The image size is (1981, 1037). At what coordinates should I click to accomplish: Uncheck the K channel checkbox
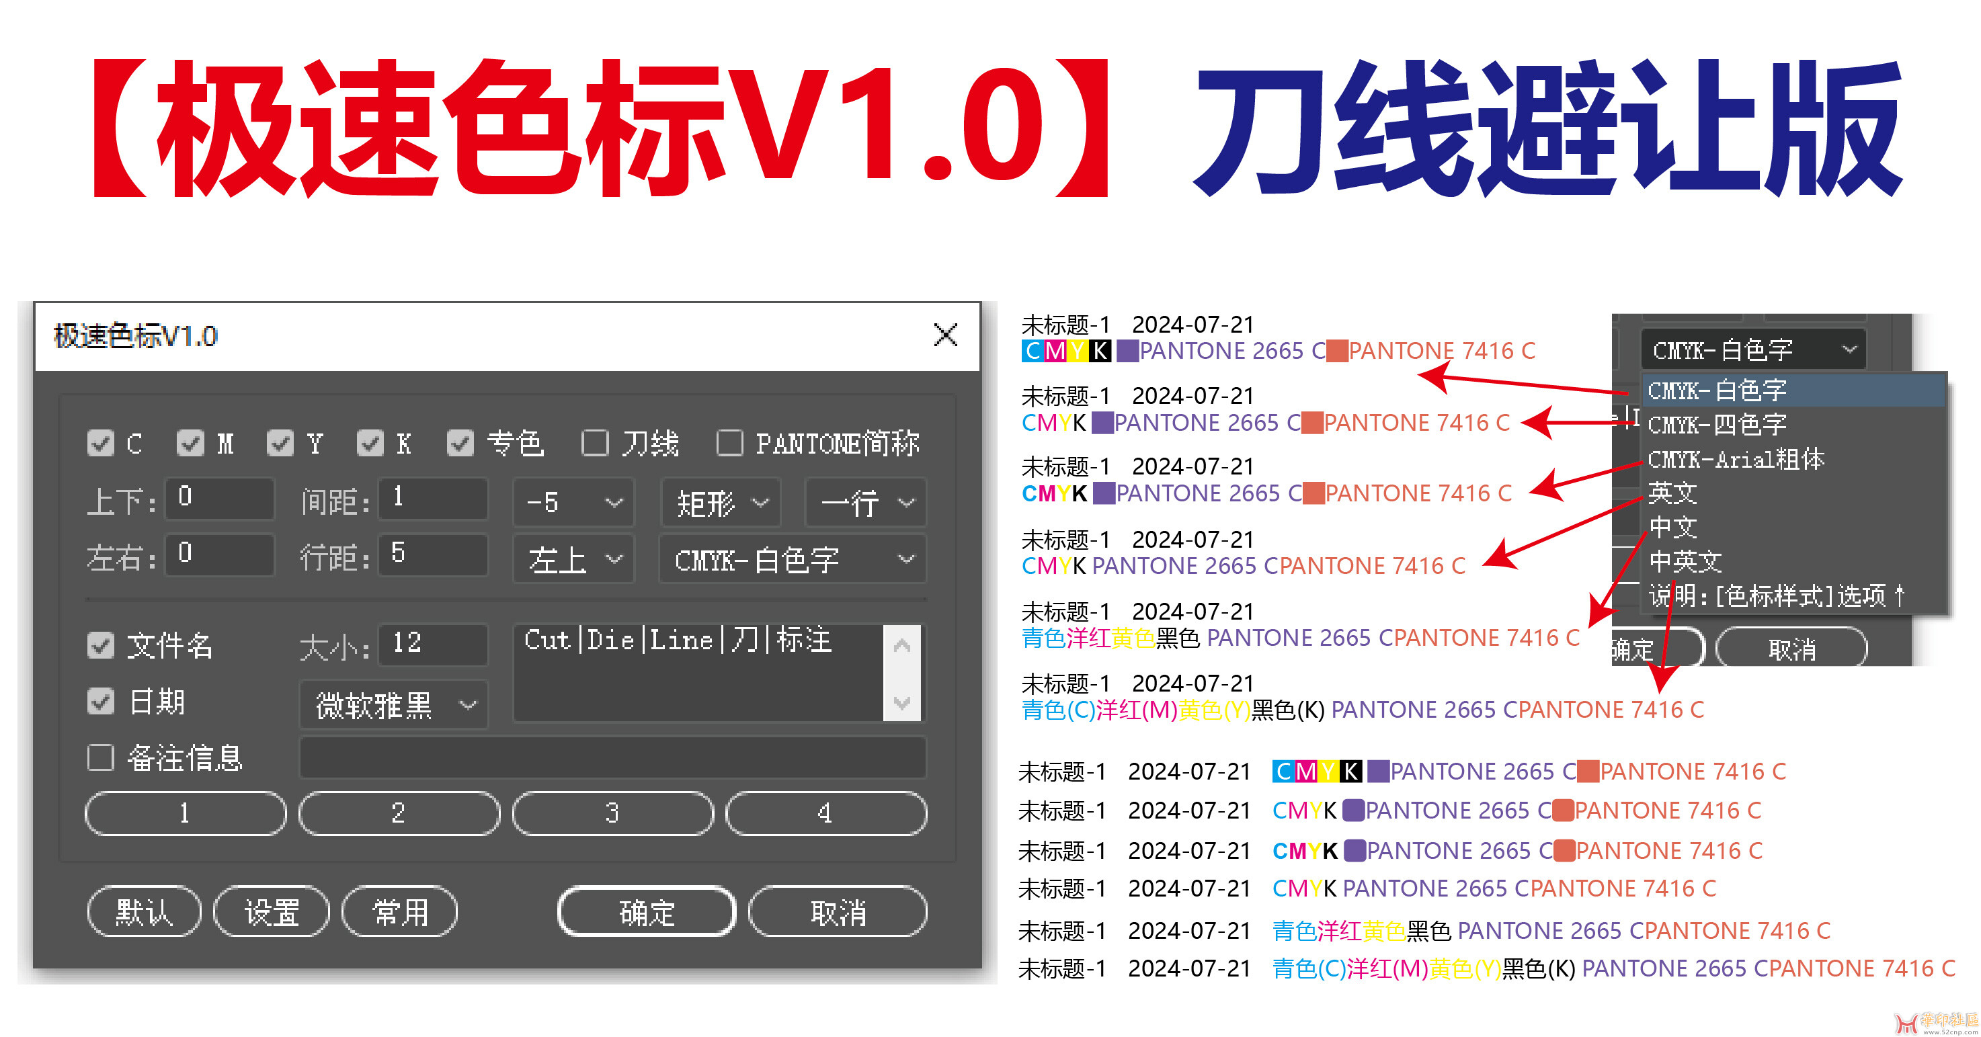pos(370,443)
